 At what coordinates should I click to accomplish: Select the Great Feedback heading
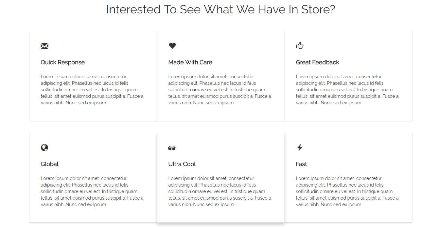(x=317, y=62)
